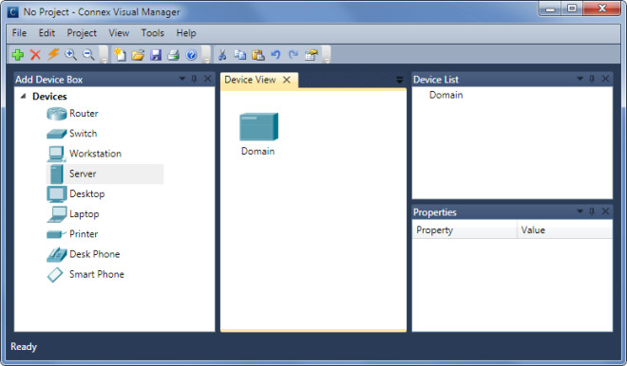Close the Device List panel
Viewport: 627px width, 366px height.
click(x=605, y=79)
